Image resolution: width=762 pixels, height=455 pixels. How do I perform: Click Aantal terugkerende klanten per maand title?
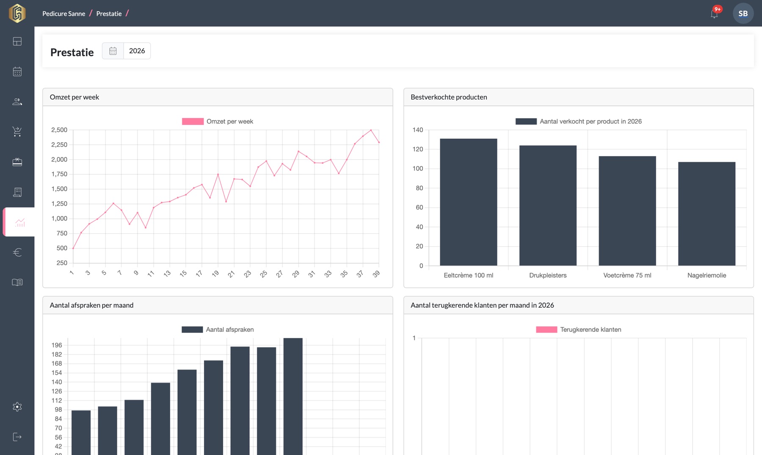pos(482,305)
